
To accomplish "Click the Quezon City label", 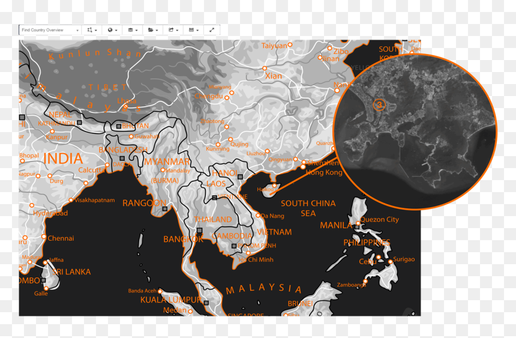I will click(379, 219).
